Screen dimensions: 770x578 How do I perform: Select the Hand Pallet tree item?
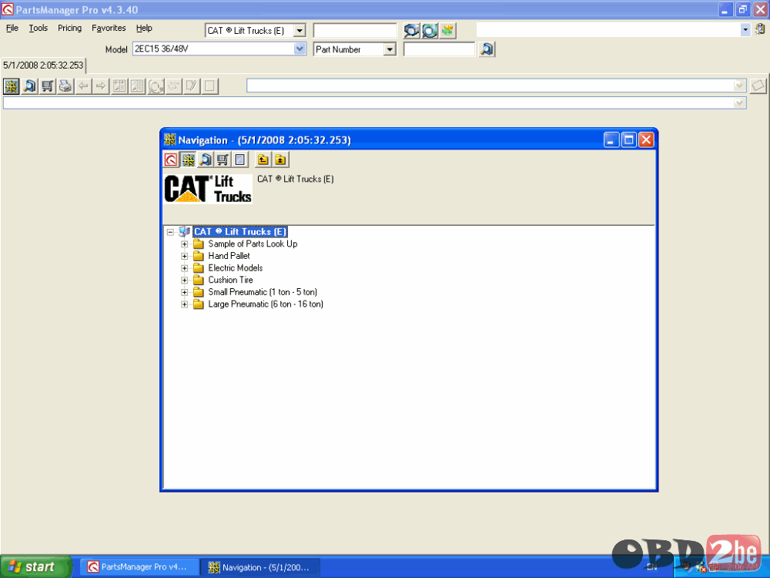point(229,256)
